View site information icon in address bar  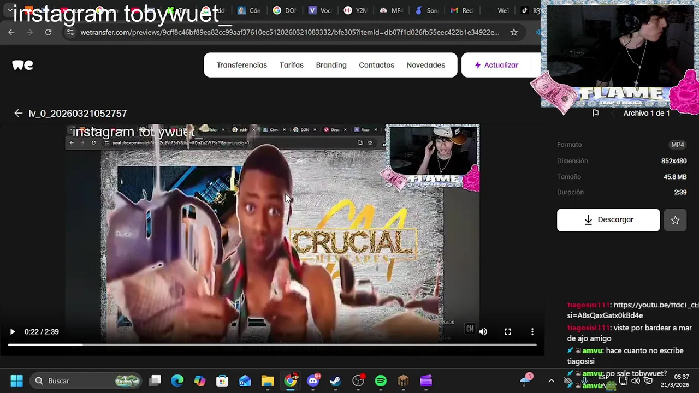point(69,32)
